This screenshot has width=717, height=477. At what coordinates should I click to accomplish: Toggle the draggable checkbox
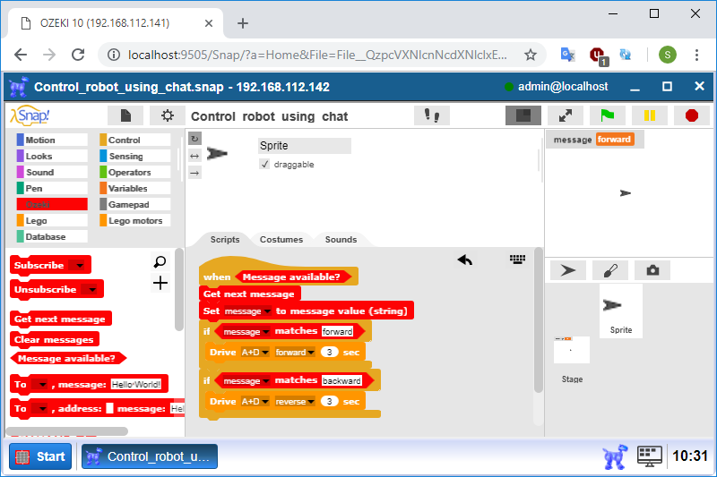[x=264, y=164]
